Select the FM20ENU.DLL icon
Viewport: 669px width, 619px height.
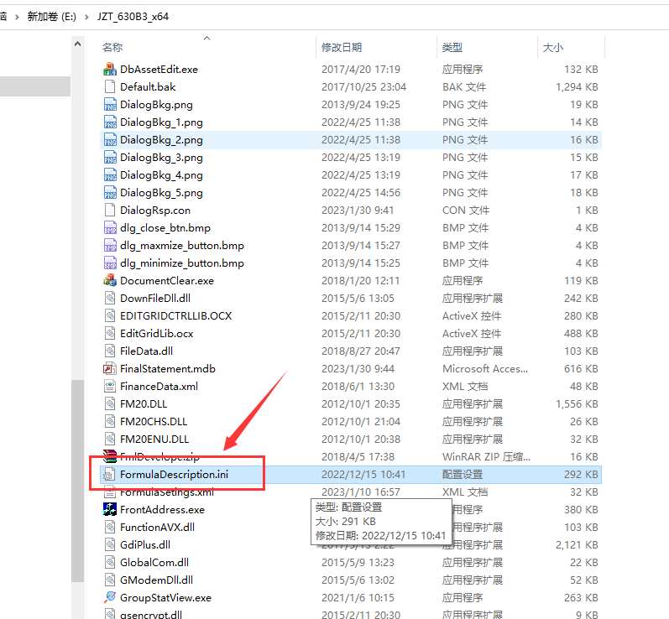point(110,440)
